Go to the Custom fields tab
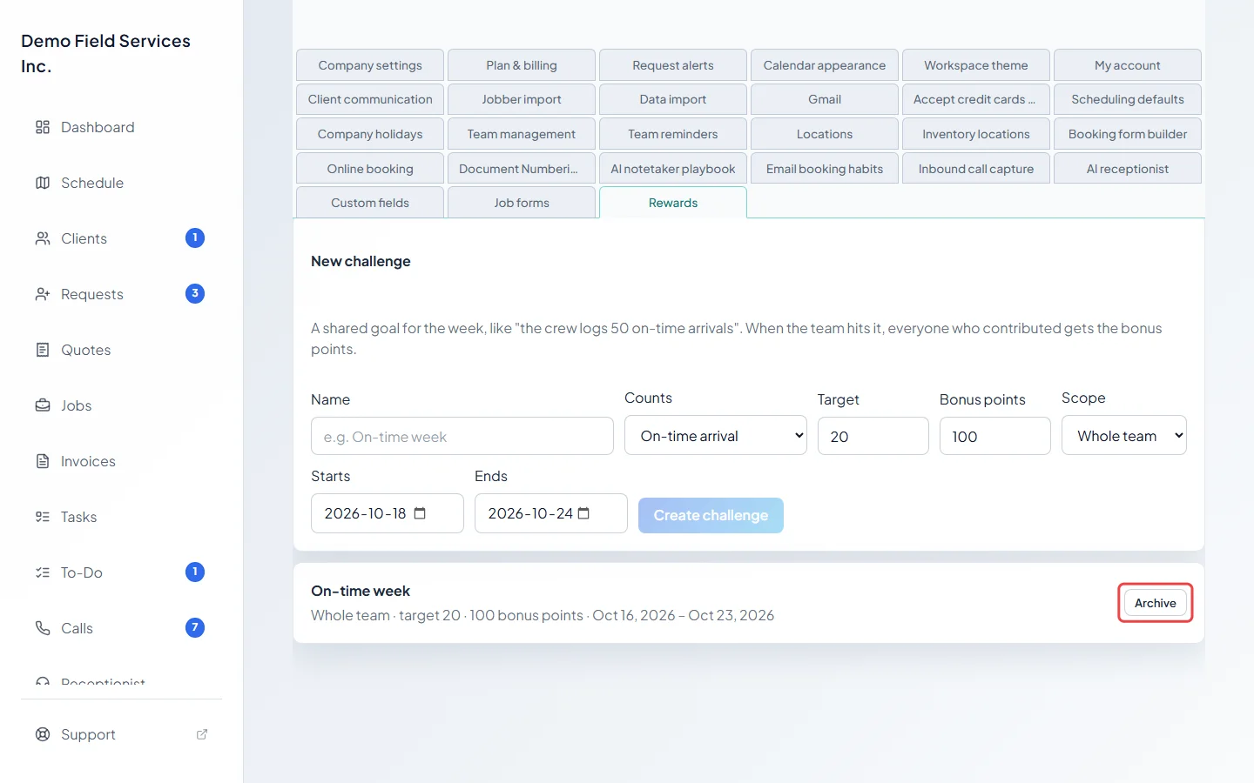 (370, 203)
